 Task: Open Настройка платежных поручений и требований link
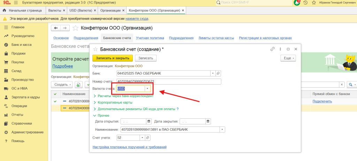[130, 147]
